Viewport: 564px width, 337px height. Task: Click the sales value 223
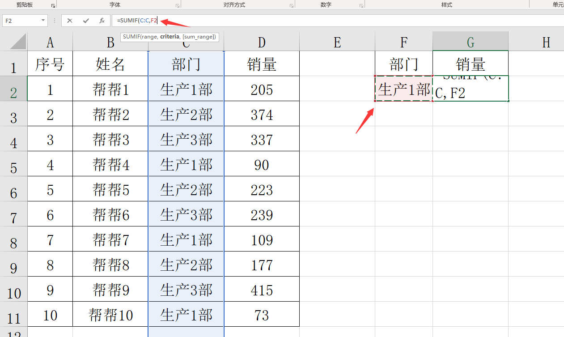pyautogui.click(x=262, y=189)
